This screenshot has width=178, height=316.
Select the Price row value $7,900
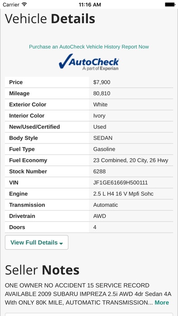pos(102,82)
